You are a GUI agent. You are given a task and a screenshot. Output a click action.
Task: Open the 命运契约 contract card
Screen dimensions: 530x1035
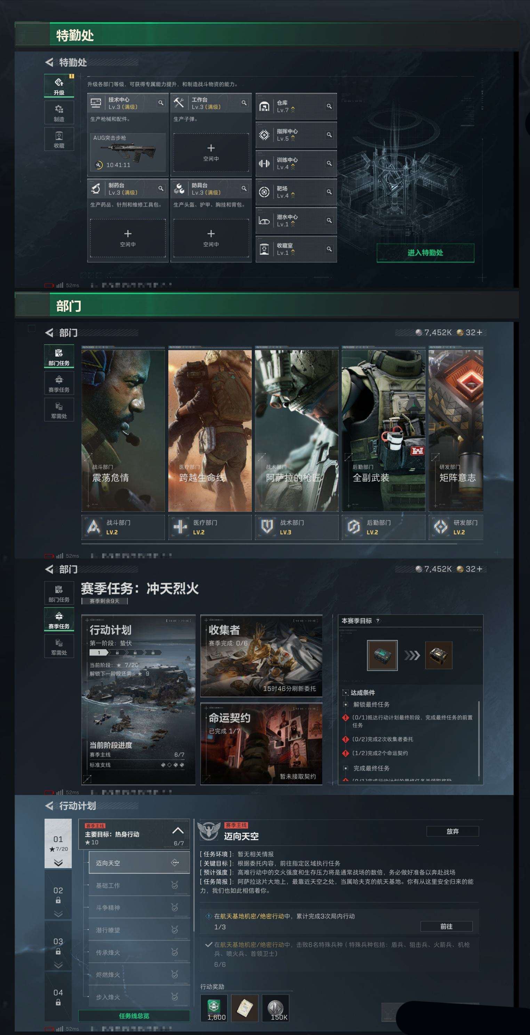click(x=262, y=744)
